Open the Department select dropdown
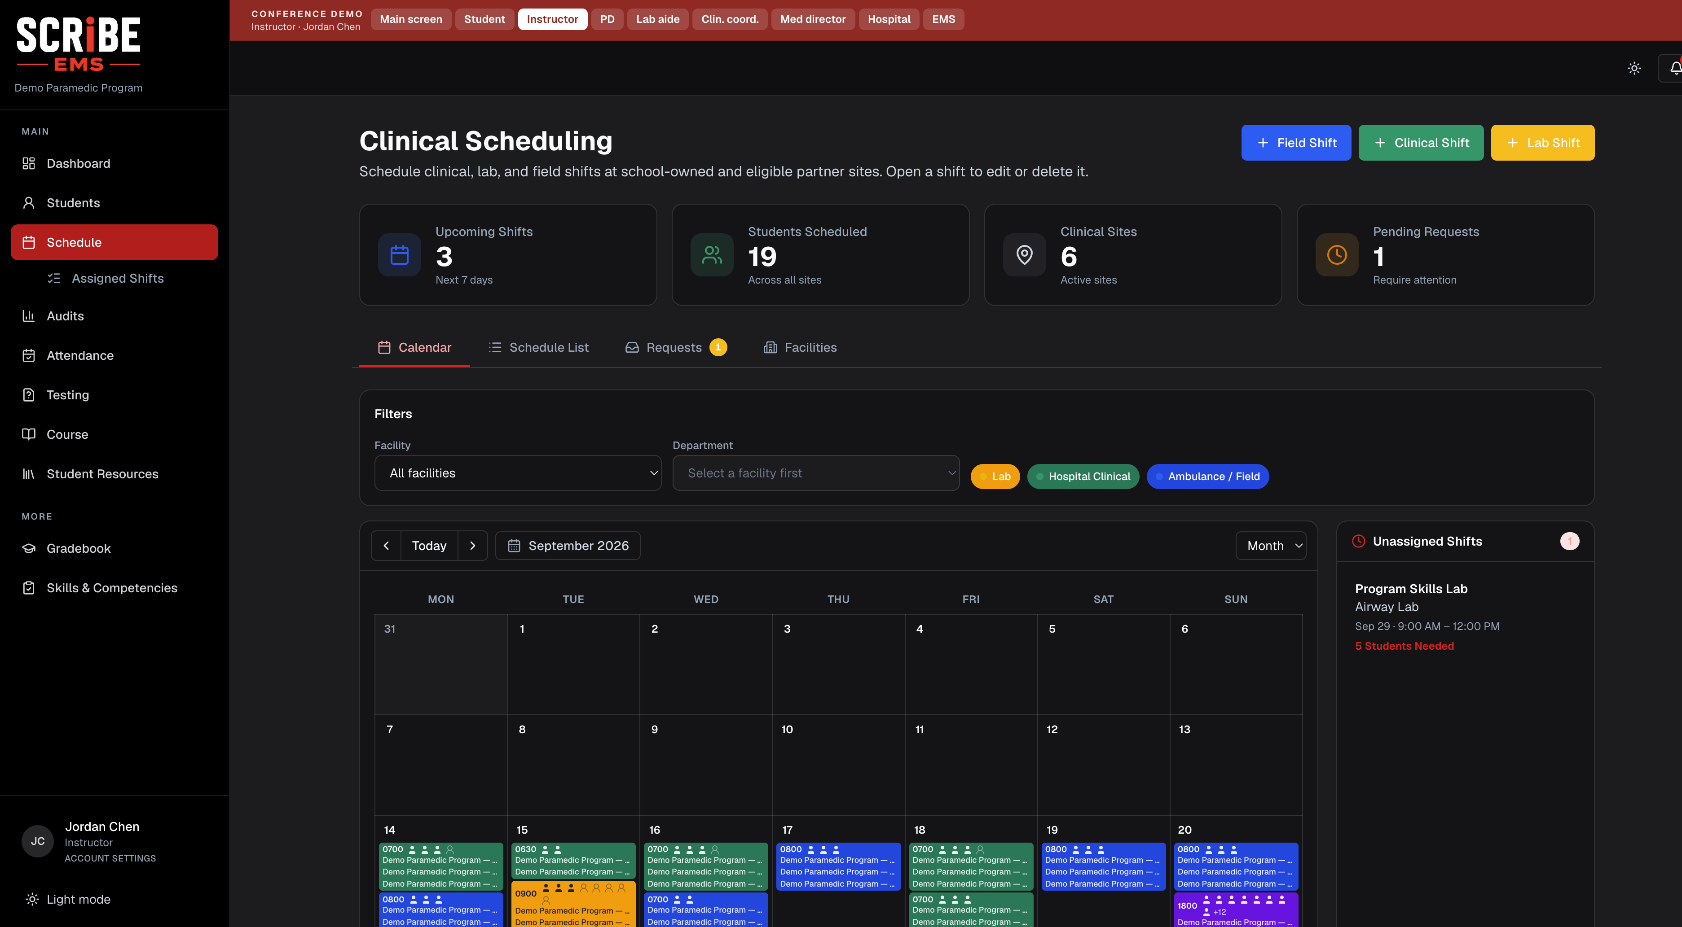The width and height of the screenshot is (1682, 927). pos(816,473)
